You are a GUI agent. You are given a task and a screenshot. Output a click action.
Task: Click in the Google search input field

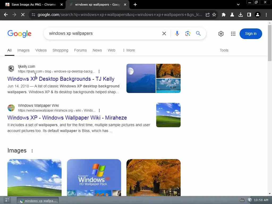pyautogui.click(x=104, y=33)
